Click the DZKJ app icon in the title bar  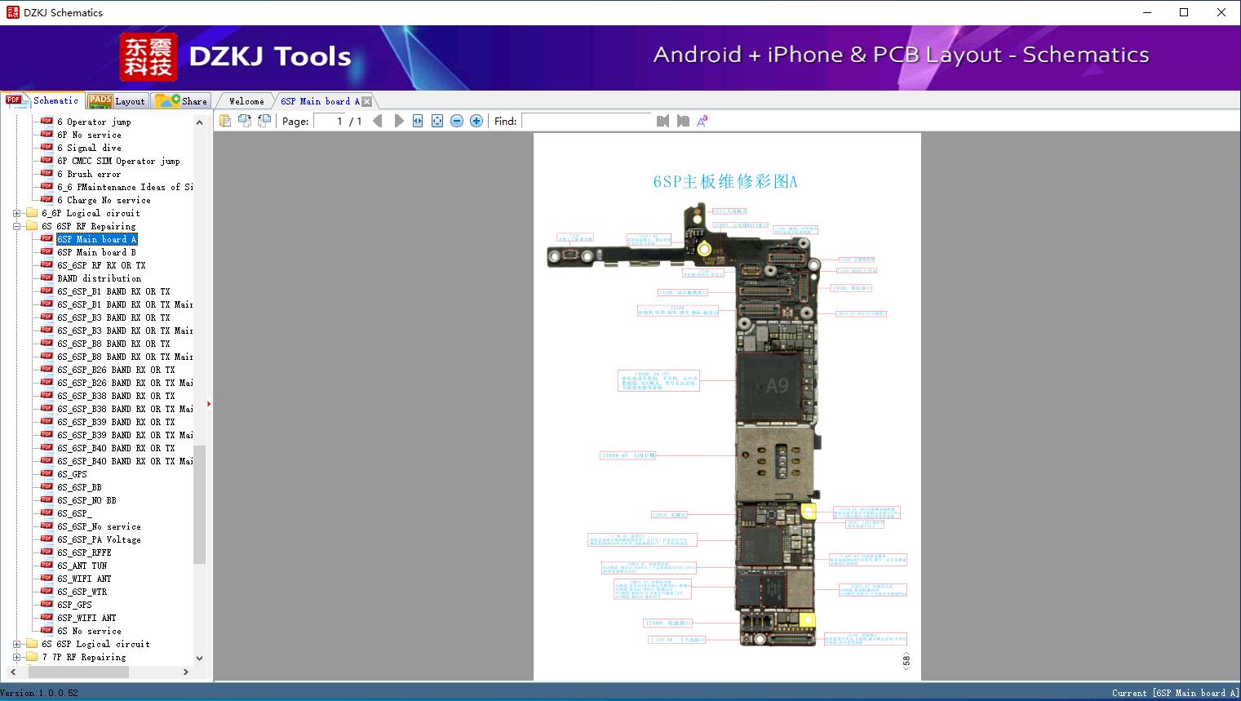tap(12, 12)
